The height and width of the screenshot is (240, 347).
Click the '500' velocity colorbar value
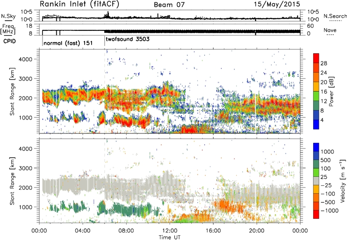click(x=326, y=160)
